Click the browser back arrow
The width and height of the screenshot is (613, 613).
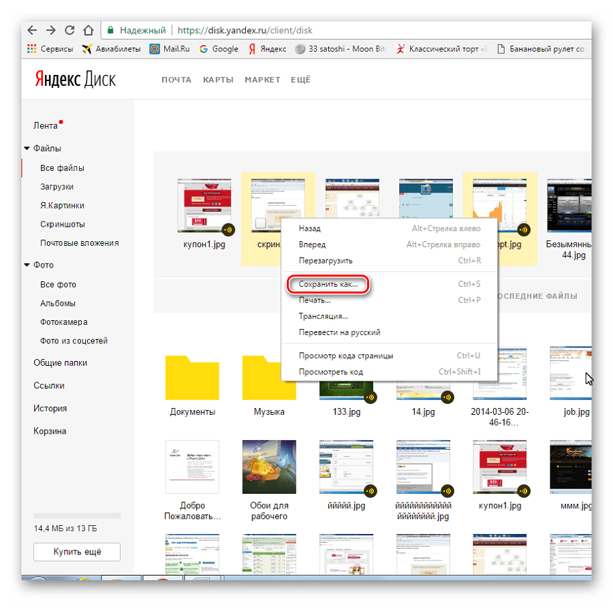coord(32,30)
